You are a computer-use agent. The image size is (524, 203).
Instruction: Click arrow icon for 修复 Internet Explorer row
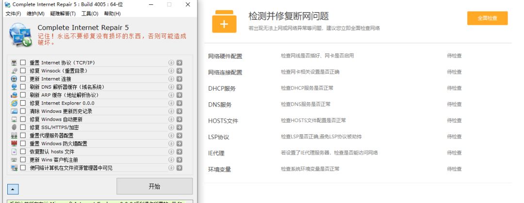[x=180, y=103]
